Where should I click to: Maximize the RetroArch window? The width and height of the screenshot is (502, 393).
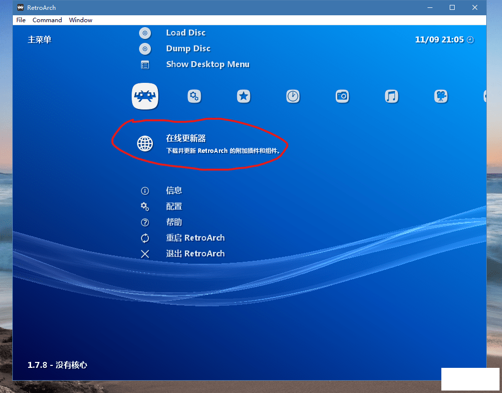[x=452, y=7]
